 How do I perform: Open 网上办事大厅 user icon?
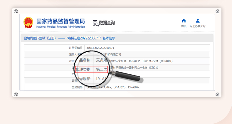[198, 21]
